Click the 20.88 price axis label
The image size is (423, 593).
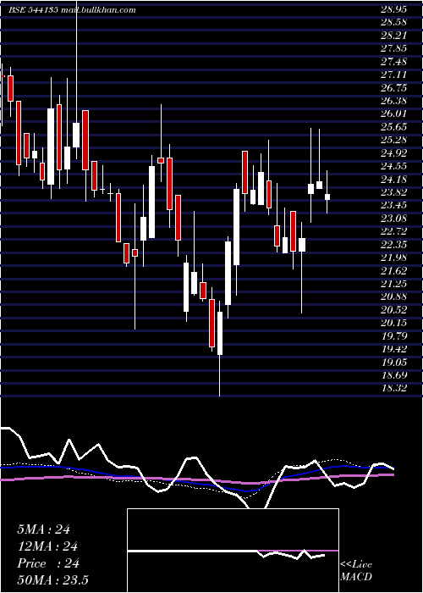pyautogui.click(x=393, y=297)
